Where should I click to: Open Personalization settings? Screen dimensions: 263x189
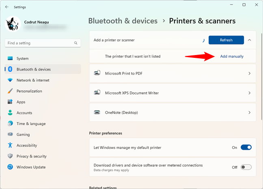click(43, 91)
